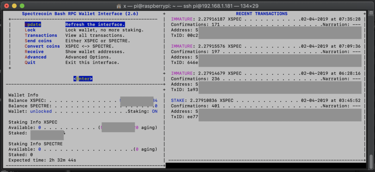Click the 'Staking Info SPECTRE' heading
Viewport: 375px width, 172px height.
click(x=36, y=144)
